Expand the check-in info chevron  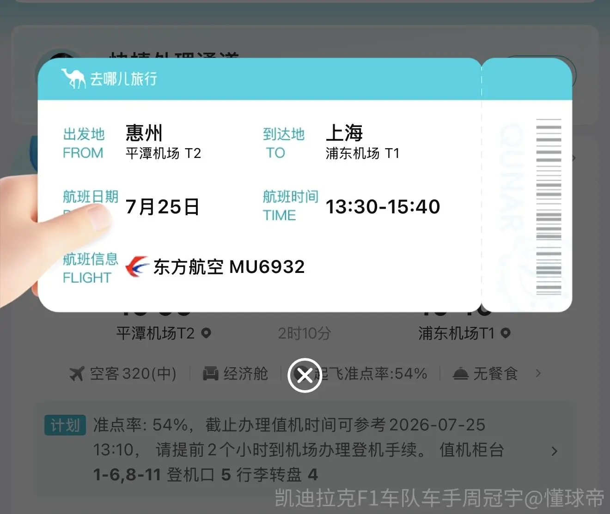[x=555, y=451]
